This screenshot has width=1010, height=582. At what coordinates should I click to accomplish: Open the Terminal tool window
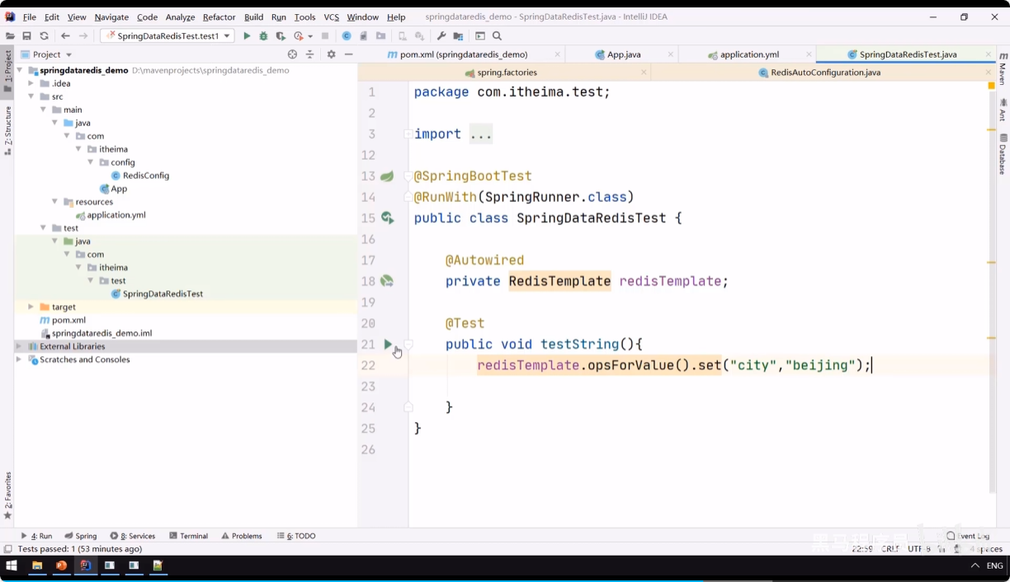[188, 536]
